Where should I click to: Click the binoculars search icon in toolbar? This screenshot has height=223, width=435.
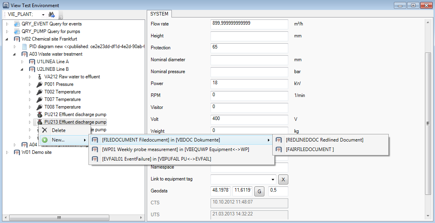[x=51, y=14]
